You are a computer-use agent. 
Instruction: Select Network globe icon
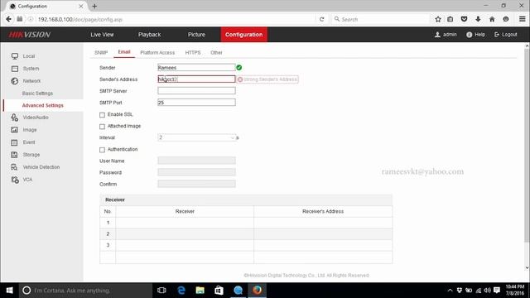[x=15, y=81]
